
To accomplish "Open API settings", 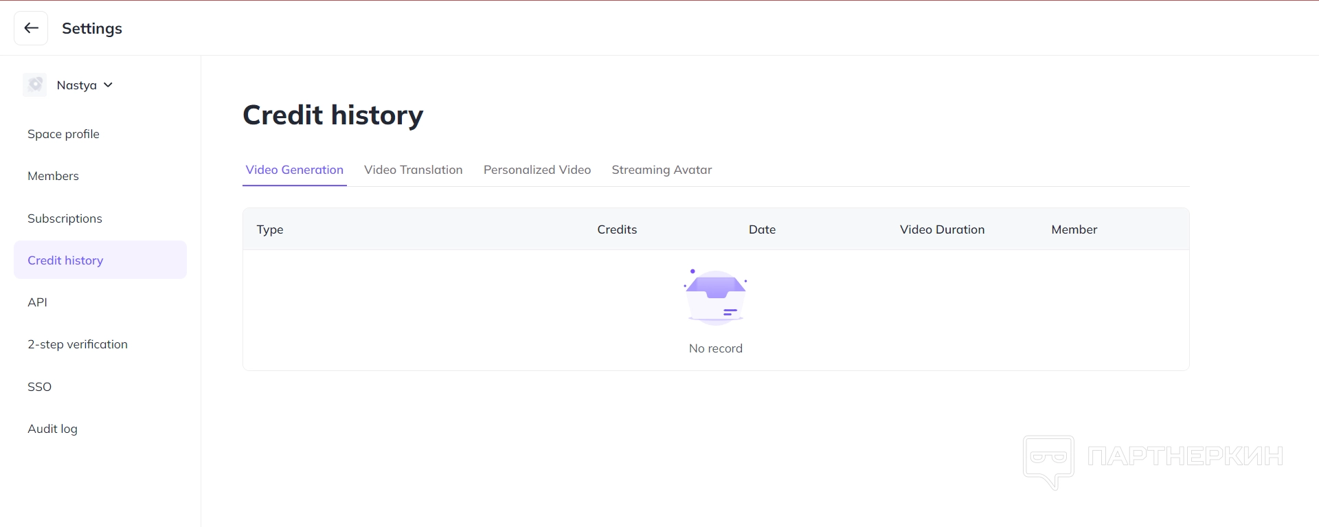I will pos(37,302).
